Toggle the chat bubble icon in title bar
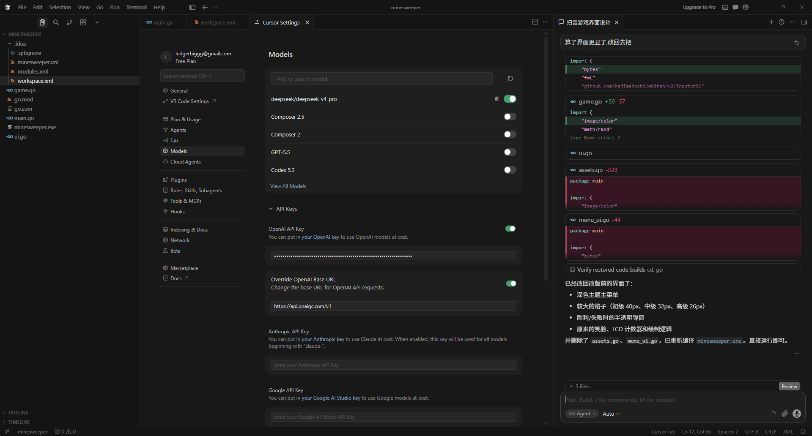The width and height of the screenshot is (812, 436). click(735, 7)
